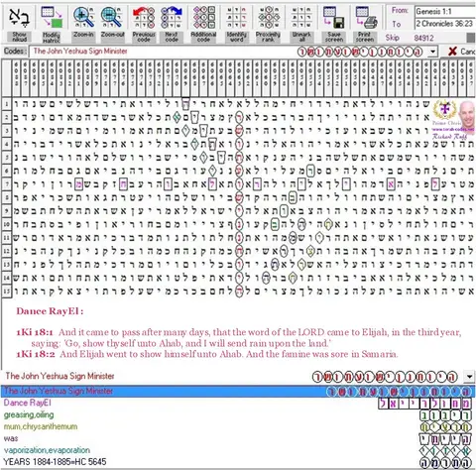Select the YEARS 1884-1885=HC 5645 row
This screenshot has height=470, width=476.
point(238,462)
